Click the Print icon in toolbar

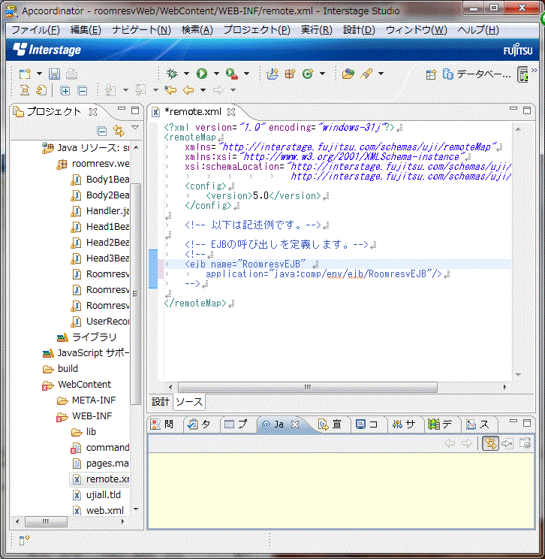[71, 74]
